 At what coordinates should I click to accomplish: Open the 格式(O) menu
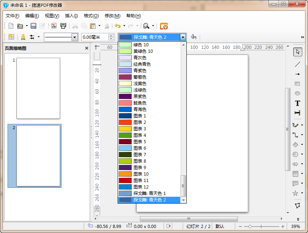tap(91, 16)
